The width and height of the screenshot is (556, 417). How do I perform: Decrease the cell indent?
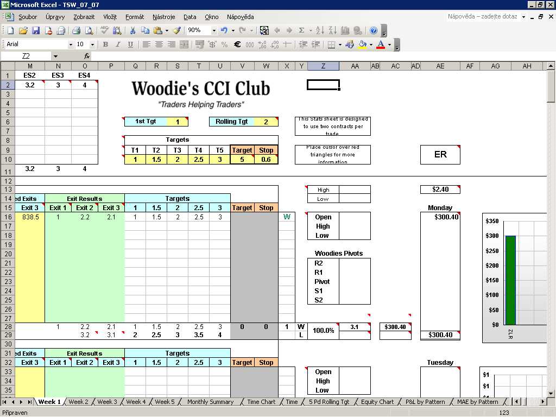coord(303,45)
